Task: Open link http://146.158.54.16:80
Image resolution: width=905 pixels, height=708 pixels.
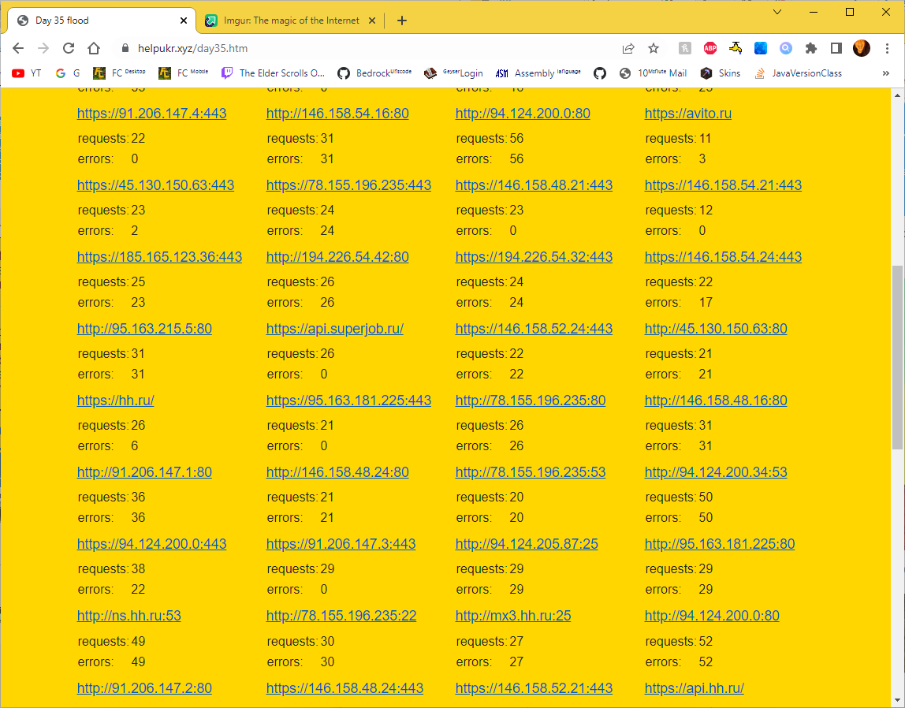Action: tap(337, 114)
